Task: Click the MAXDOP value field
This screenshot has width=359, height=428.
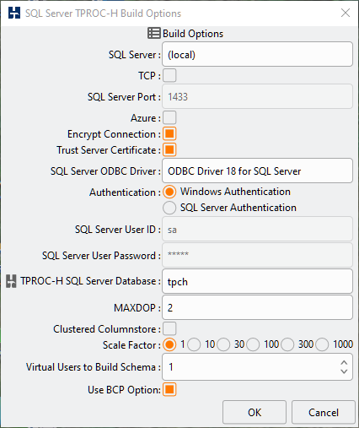Action: pos(257,307)
